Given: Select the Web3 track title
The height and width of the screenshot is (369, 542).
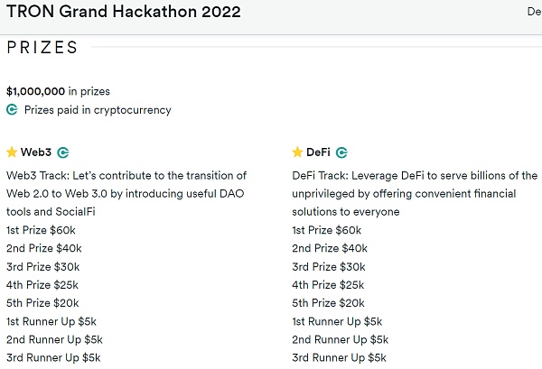Looking at the screenshot, I should (35, 152).
